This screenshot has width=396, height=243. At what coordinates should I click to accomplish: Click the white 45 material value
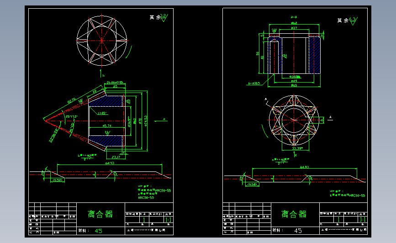point(298,231)
